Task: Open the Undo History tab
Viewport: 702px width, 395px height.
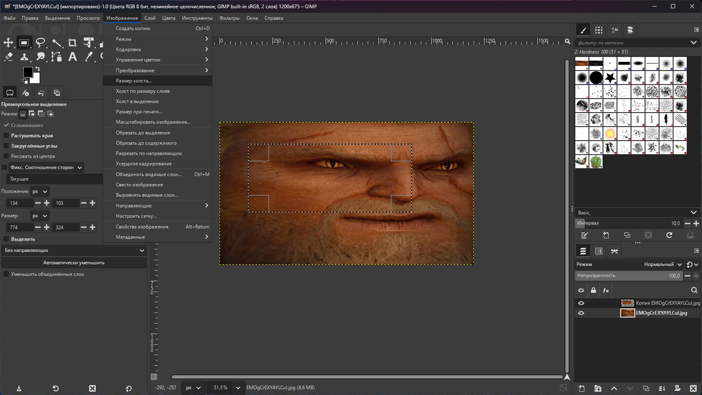Action: point(41,92)
